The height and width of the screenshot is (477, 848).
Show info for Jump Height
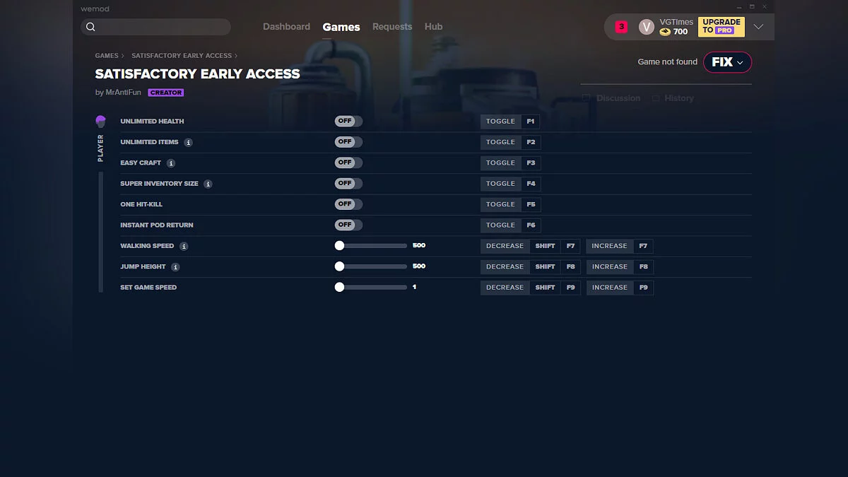pos(175,267)
